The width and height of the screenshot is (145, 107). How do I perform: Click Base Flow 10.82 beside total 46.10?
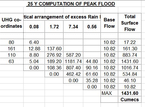pyautogui.click(x=109, y=80)
